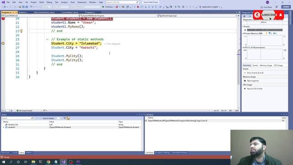This screenshot has height=165, width=293.
Task: Open the Build menu
Action: (x=42, y=2)
